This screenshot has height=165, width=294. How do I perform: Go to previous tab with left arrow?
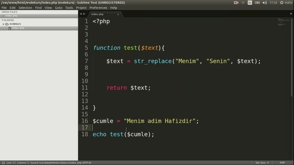click(81, 14)
